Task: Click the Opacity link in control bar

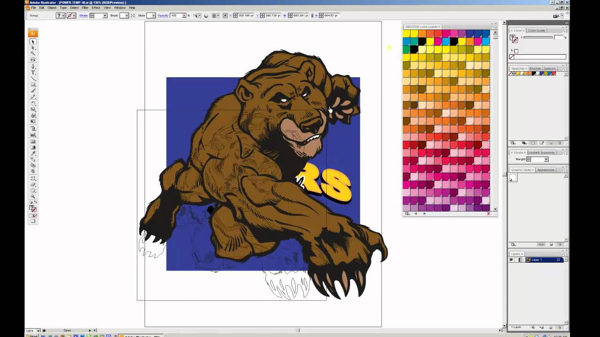Action: [163, 15]
